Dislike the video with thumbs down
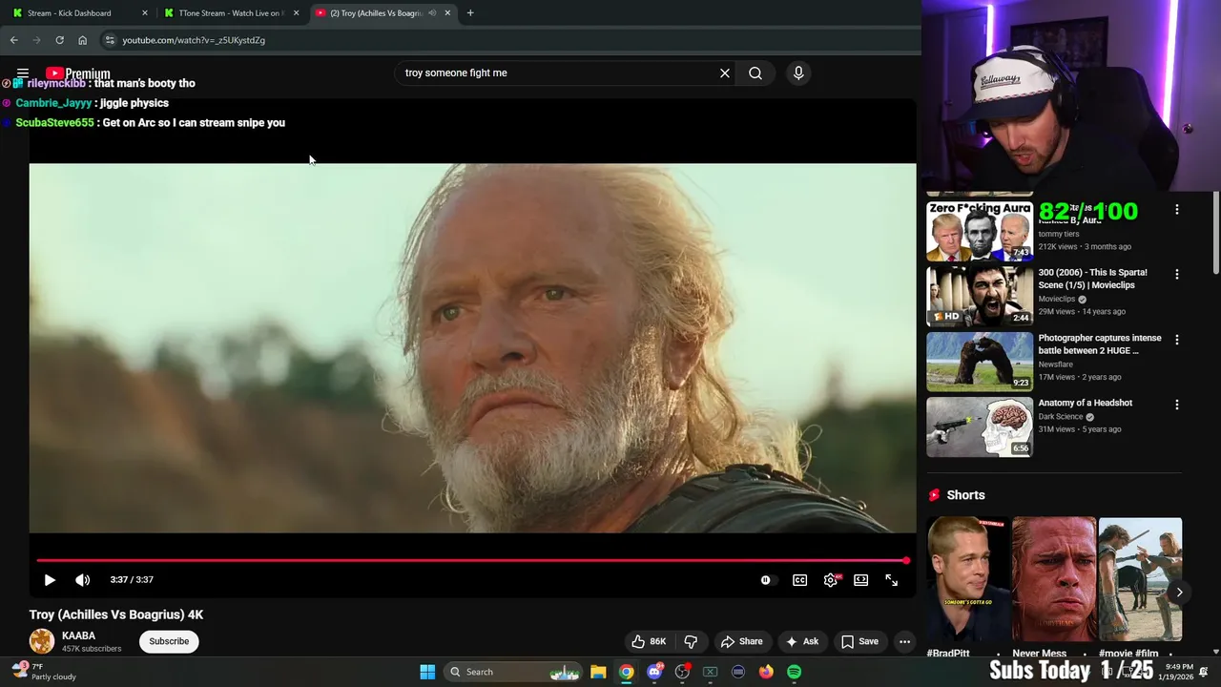This screenshot has width=1221, height=687. coord(691,641)
